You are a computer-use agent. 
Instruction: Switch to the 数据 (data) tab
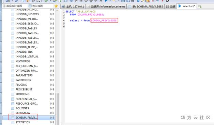coord(171,6)
